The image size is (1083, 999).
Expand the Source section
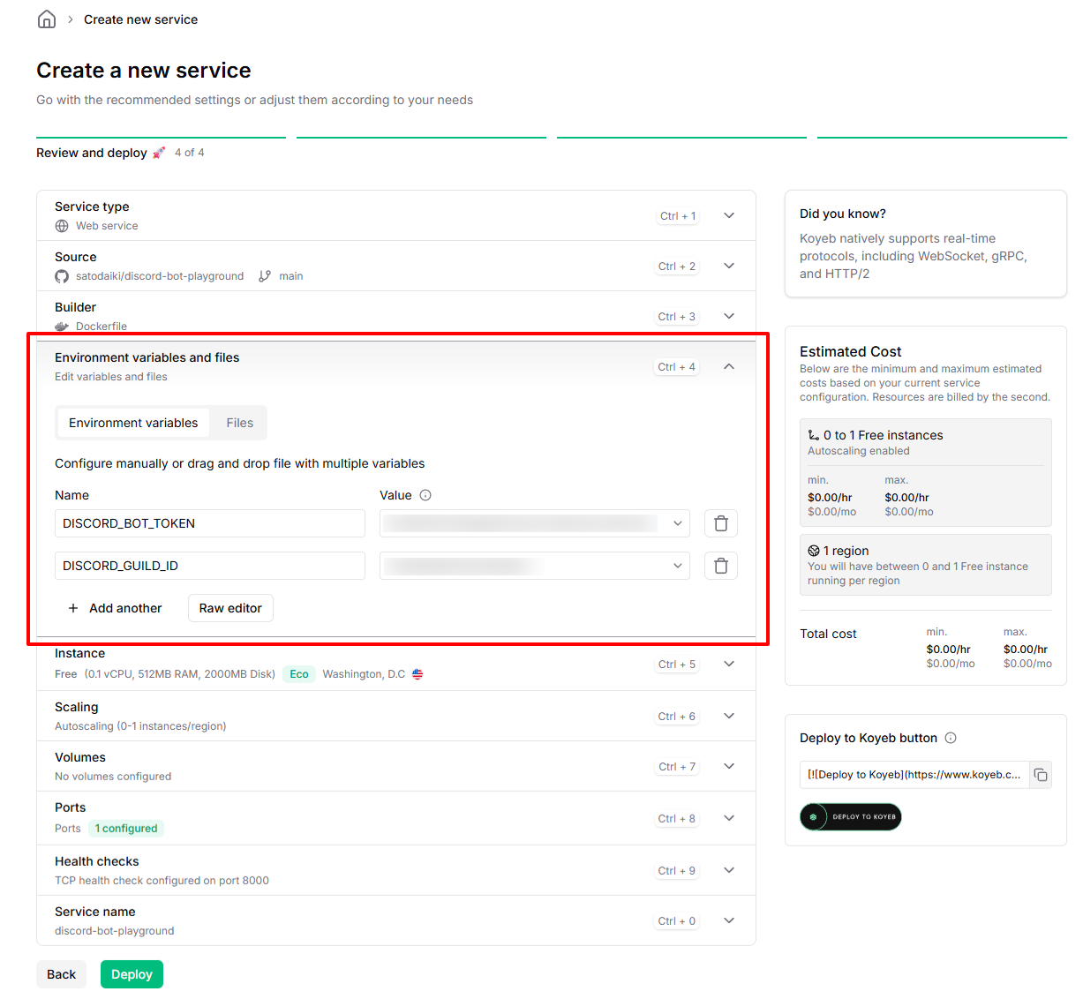click(x=729, y=266)
